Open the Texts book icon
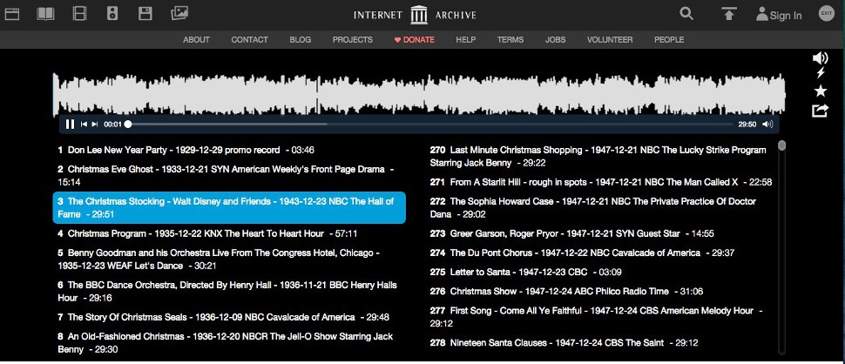 (x=45, y=14)
